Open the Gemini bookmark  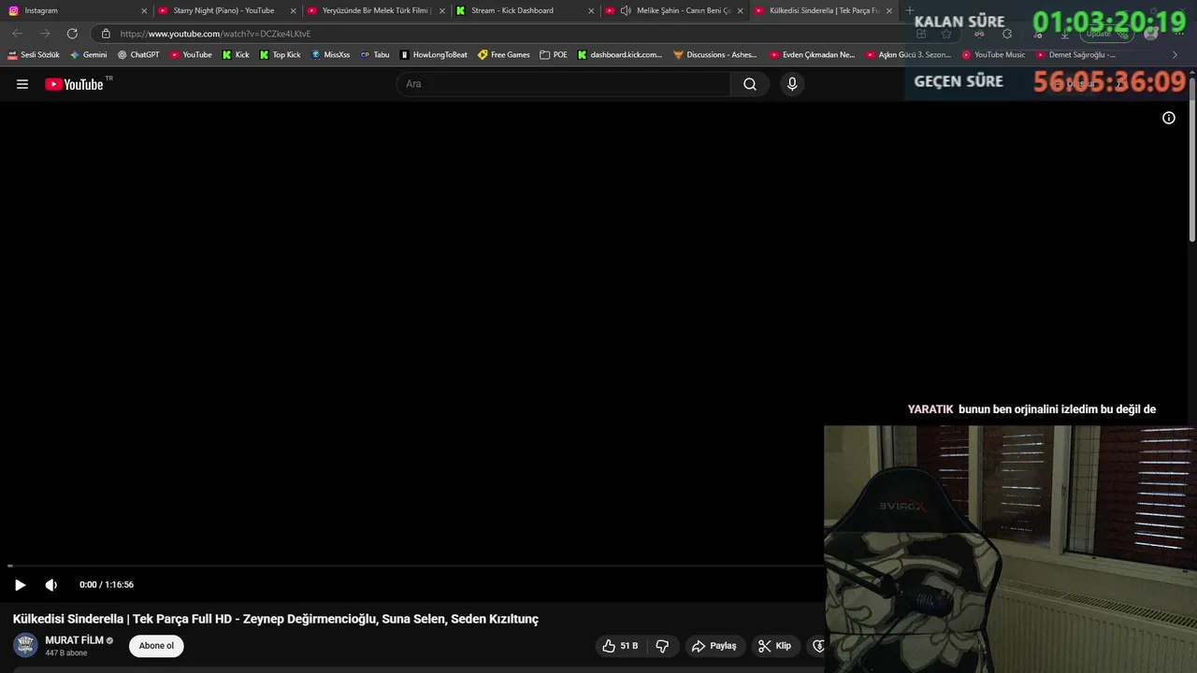[x=88, y=55]
